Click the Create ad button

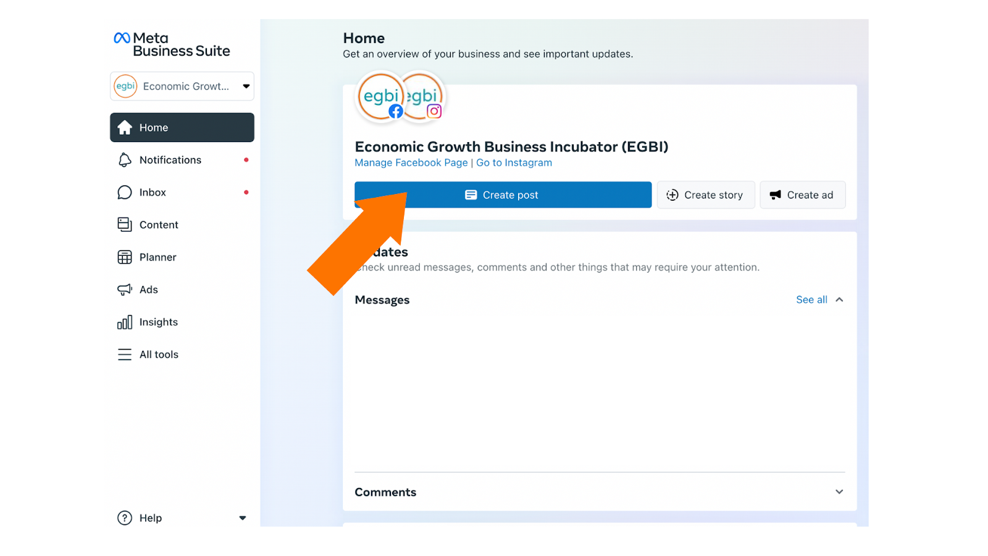(803, 195)
